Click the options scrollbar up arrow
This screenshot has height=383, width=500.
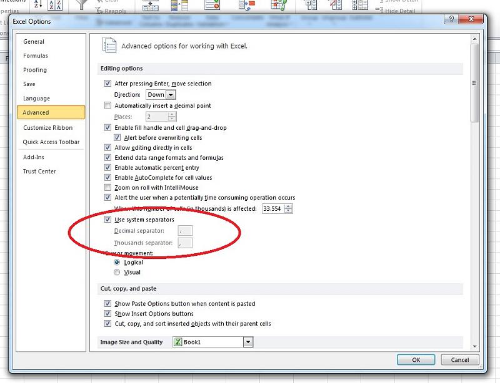point(474,39)
